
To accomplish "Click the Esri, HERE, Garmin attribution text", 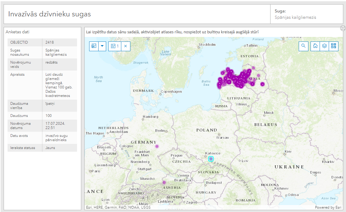I will [x=118, y=207].
